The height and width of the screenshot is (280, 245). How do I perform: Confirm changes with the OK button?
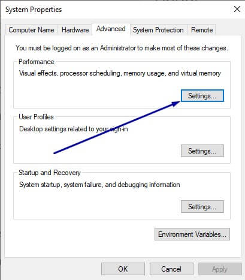point(123,269)
